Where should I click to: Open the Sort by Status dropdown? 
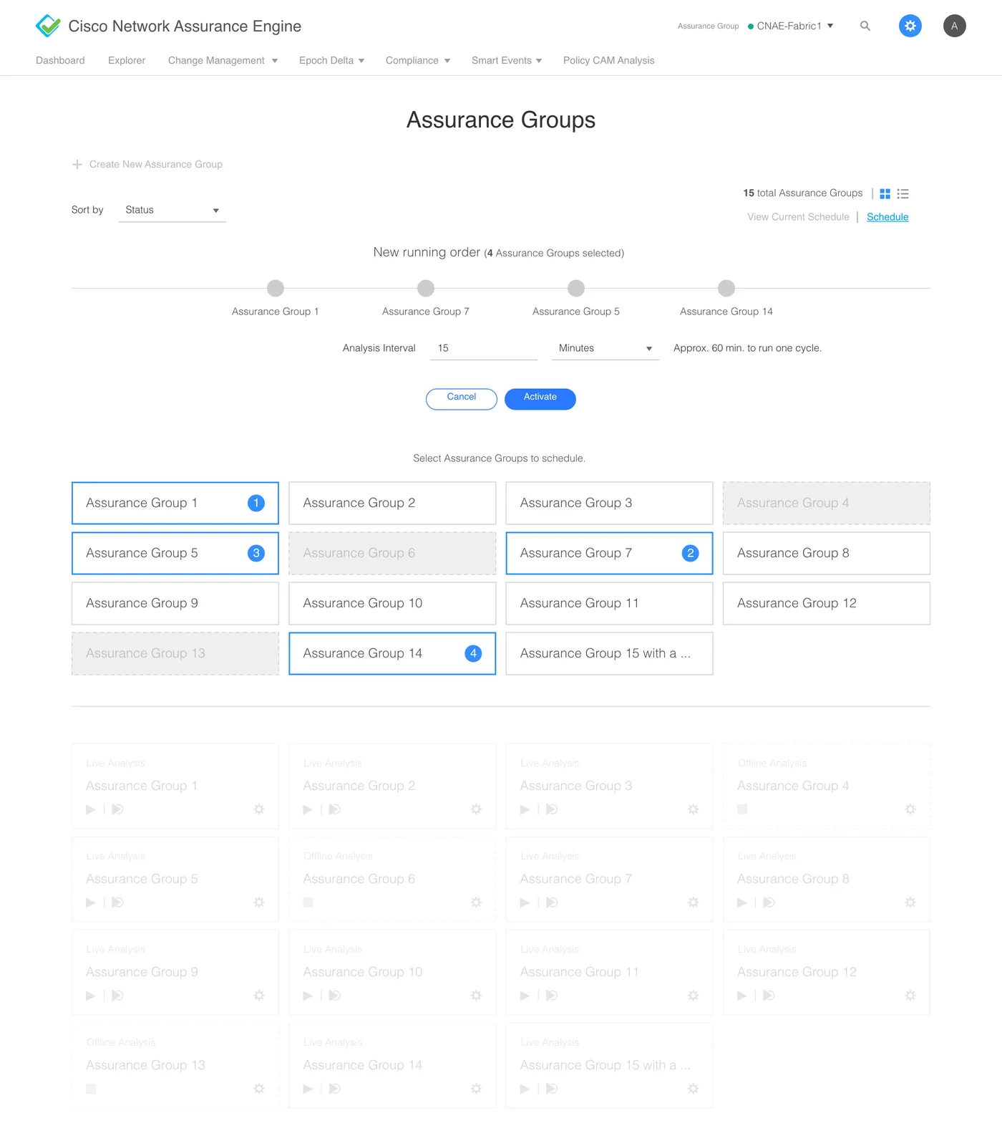click(172, 210)
